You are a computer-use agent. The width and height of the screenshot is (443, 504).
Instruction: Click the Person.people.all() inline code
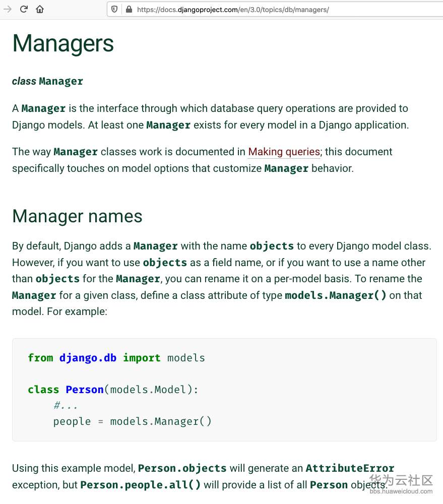(x=141, y=485)
